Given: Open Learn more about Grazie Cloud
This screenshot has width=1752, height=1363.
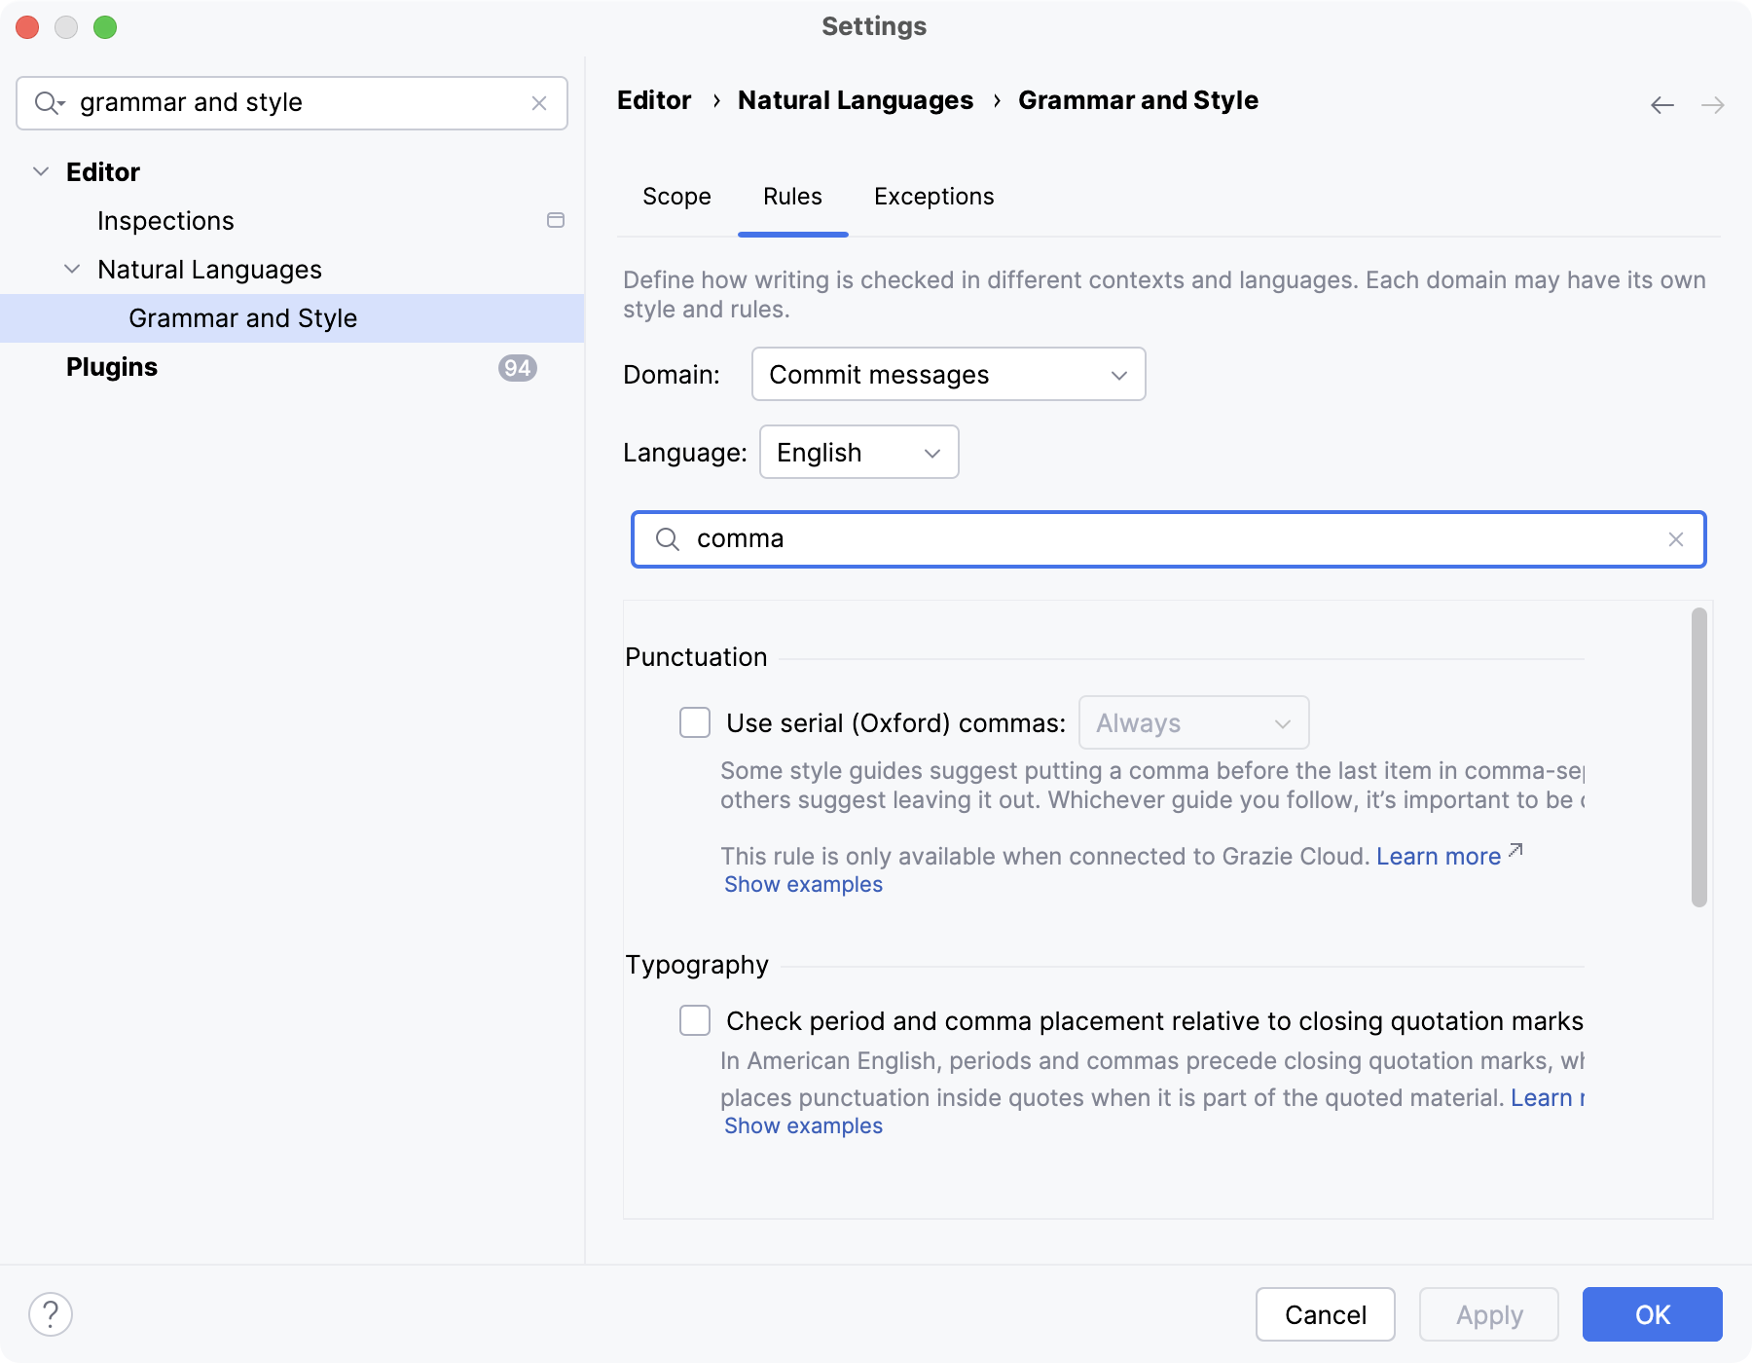Looking at the screenshot, I should 1439,856.
